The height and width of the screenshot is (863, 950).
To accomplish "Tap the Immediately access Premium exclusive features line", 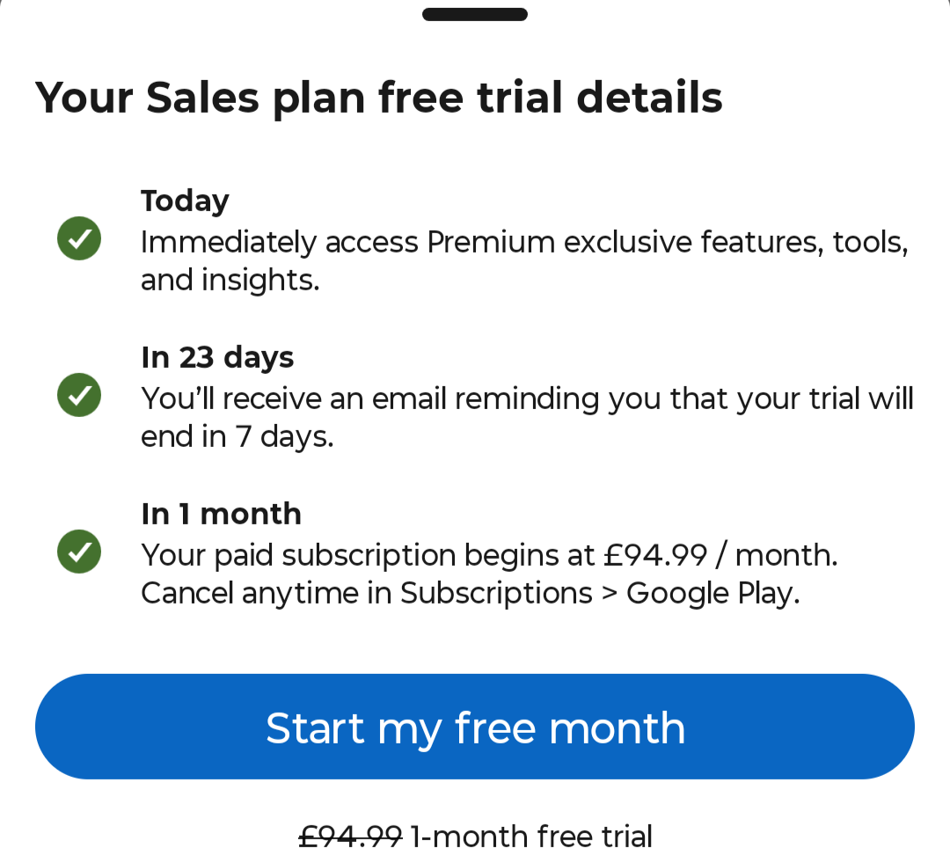I will (x=524, y=242).
